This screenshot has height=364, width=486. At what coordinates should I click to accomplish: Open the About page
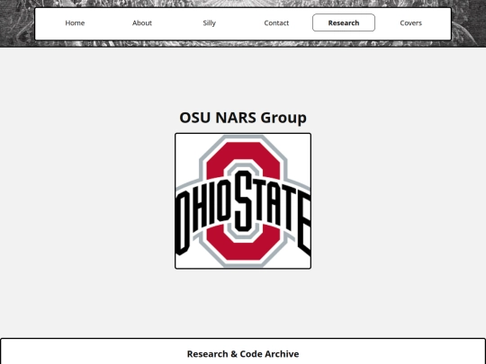click(x=142, y=22)
